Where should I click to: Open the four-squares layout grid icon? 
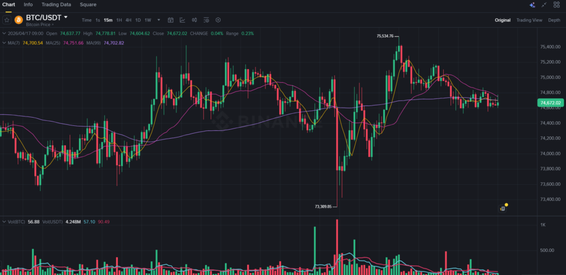[x=557, y=5]
